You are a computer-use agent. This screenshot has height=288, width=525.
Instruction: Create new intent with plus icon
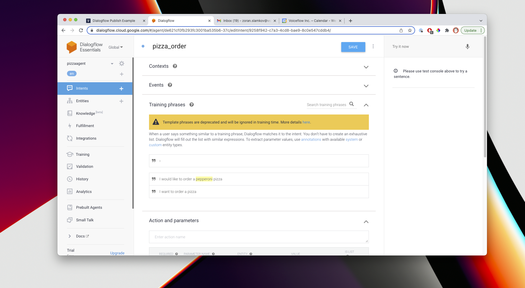pos(121,89)
